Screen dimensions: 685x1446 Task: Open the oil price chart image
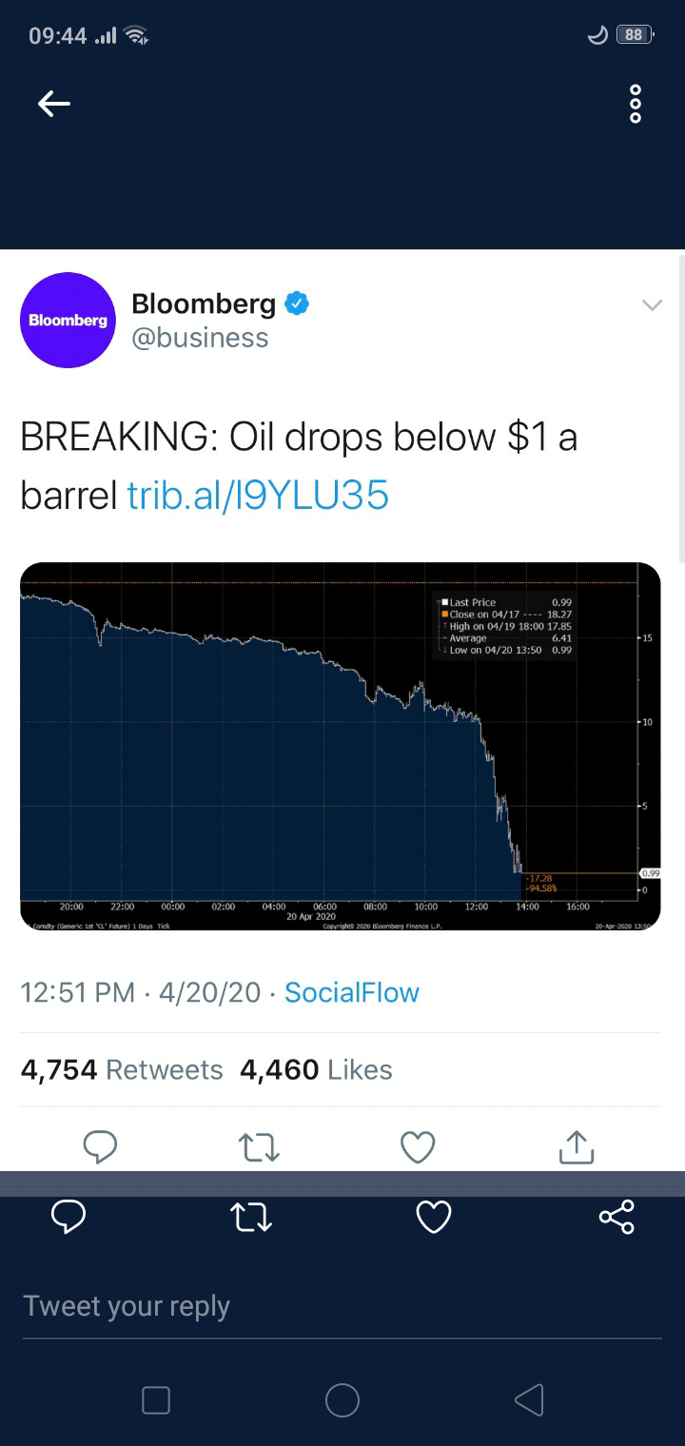pos(340,745)
